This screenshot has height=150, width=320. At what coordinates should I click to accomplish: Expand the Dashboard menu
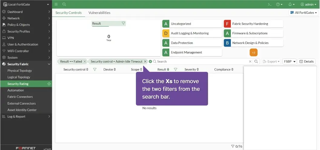pyautogui.click(x=26, y=12)
